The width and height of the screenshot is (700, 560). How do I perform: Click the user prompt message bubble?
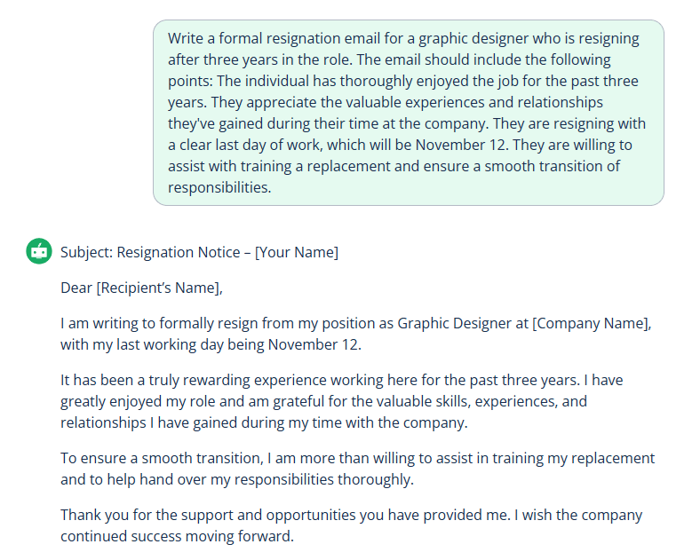point(408,113)
